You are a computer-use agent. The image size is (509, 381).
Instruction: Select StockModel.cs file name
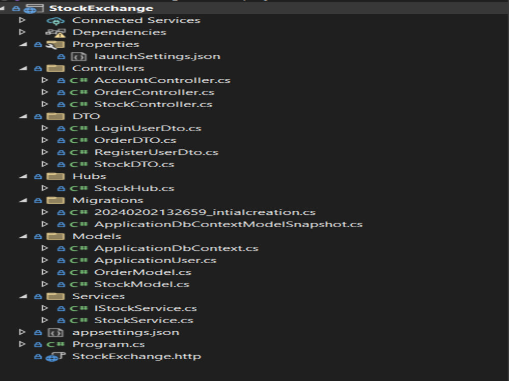click(142, 284)
